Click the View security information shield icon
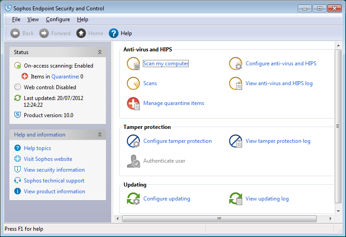Viewport: 346px width, 237px height. (x=18, y=169)
